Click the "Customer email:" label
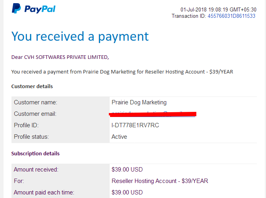 click(36, 114)
